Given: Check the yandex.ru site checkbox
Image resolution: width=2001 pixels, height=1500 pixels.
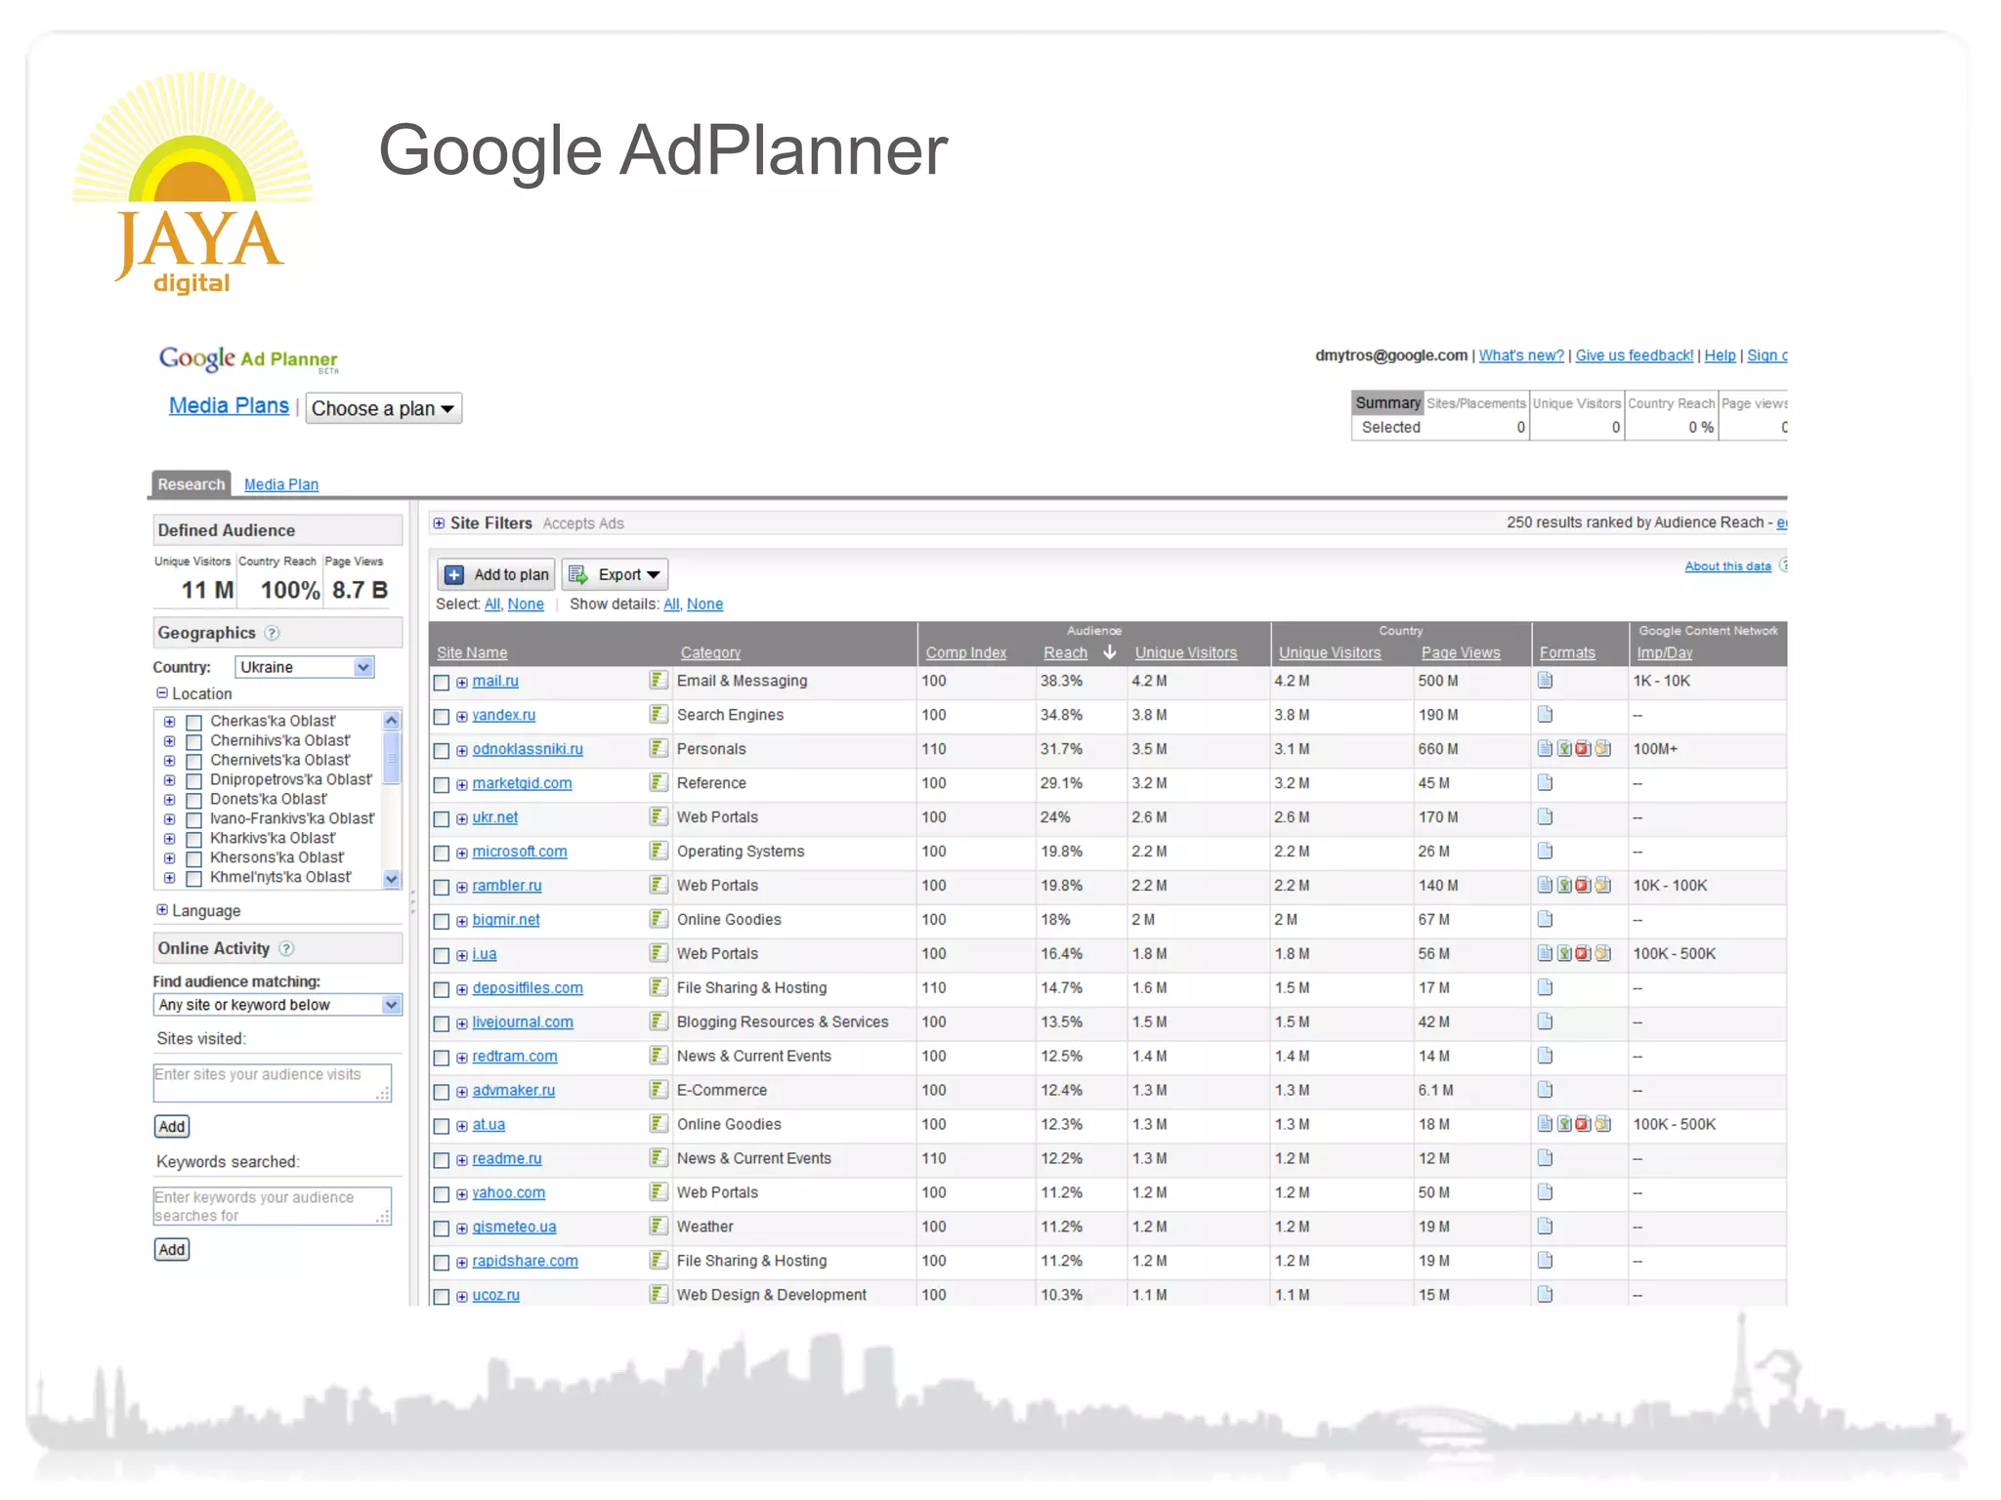Looking at the screenshot, I should point(442,717).
